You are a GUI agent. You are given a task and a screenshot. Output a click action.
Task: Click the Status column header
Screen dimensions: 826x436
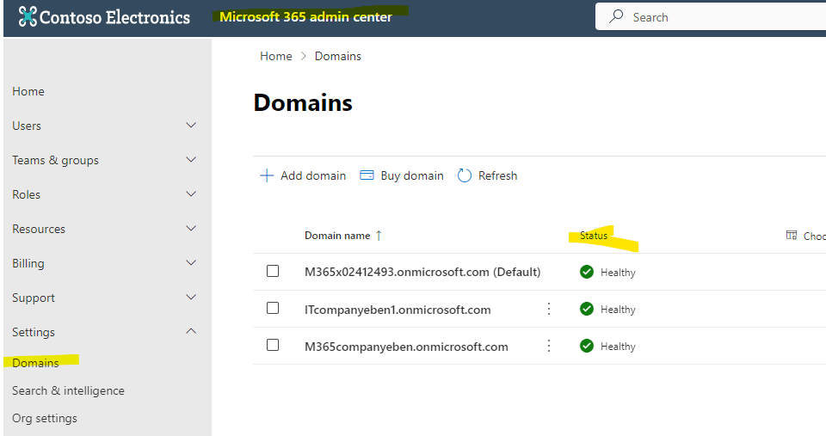coord(594,236)
